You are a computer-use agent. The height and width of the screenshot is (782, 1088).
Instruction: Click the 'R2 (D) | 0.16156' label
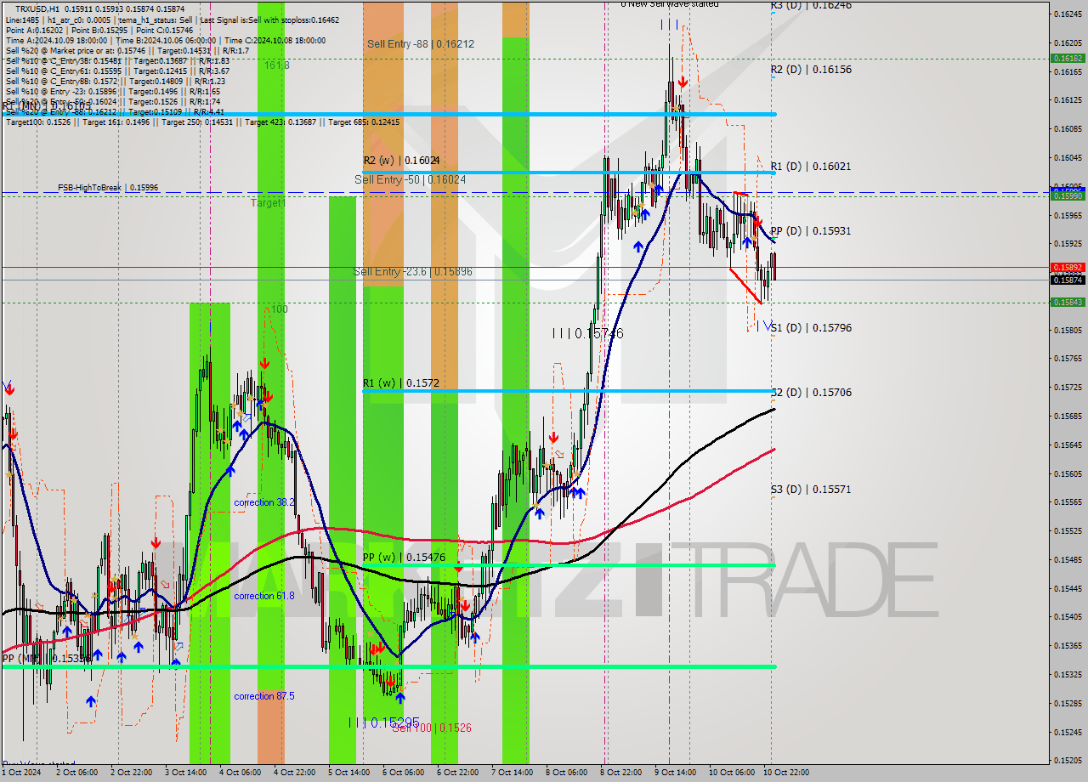tap(811, 70)
